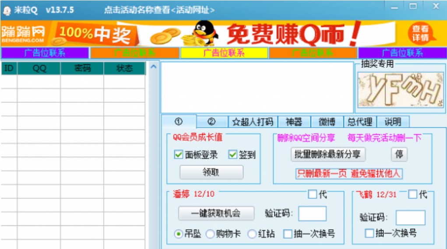Click the 密码 column header
This screenshot has width=447, height=249.
point(82,68)
